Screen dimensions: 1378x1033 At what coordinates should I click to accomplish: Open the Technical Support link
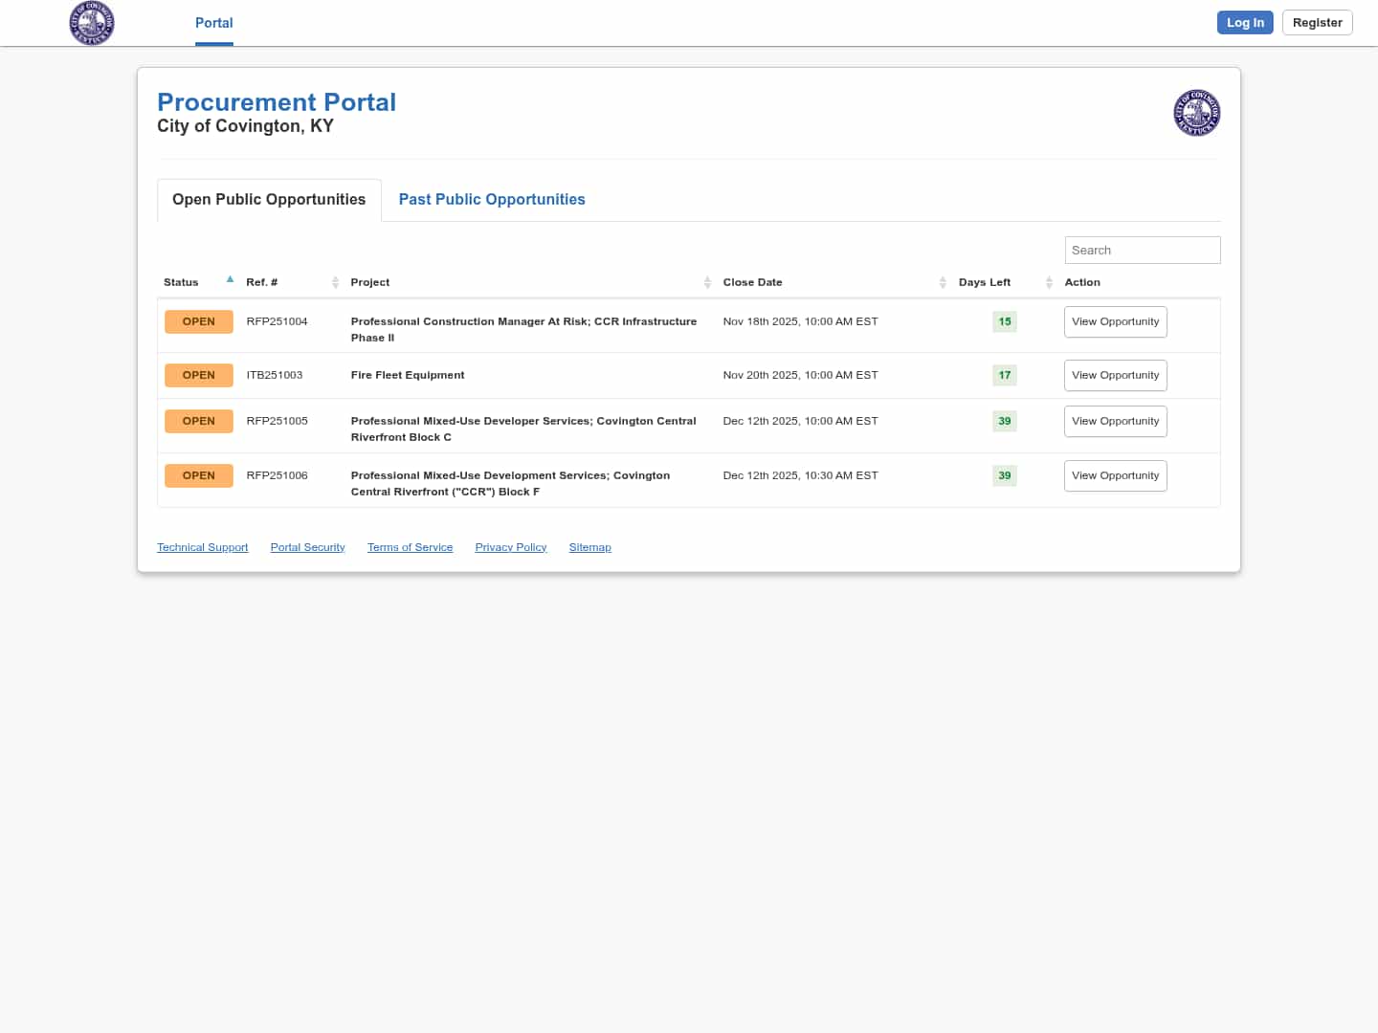click(x=202, y=547)
